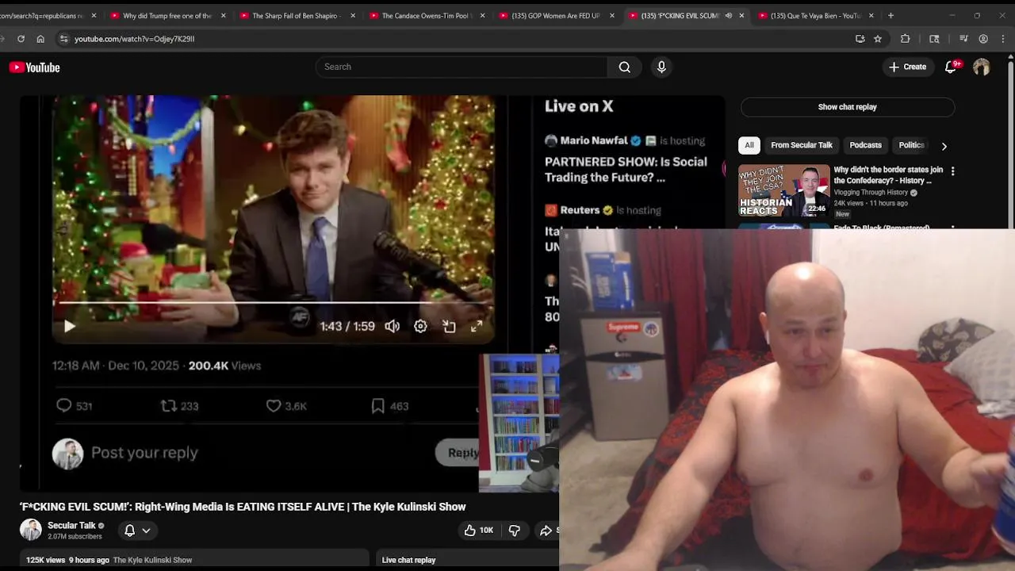Click the install app icon in address bar
Viewport: 1015px width, 571px height.
click(x=860, y=38)
